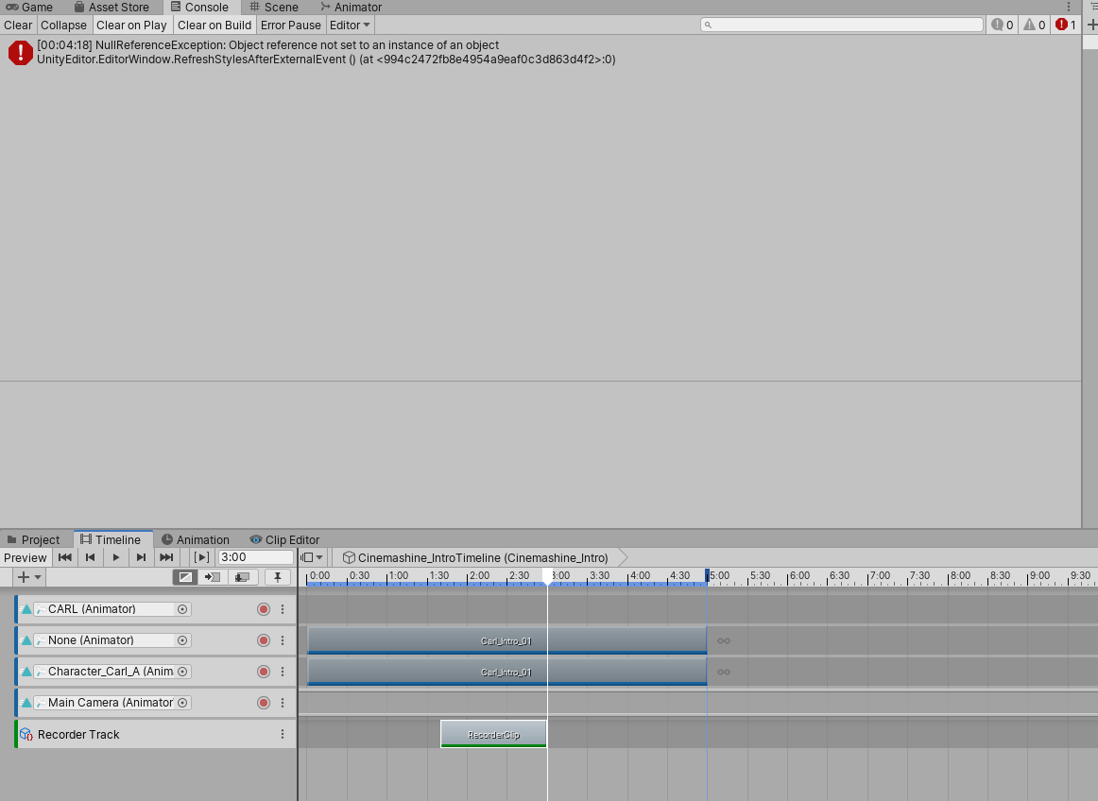Select the RecorderClip on the Recorder Track
1098x801 pixels.
[x=492, y=733]
